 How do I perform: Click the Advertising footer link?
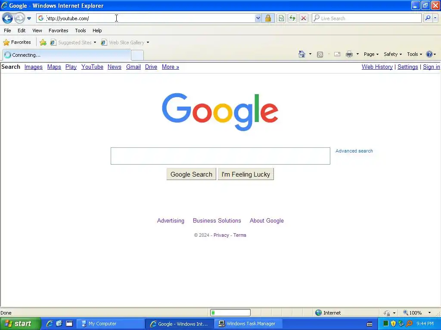[x=171, y=220]
